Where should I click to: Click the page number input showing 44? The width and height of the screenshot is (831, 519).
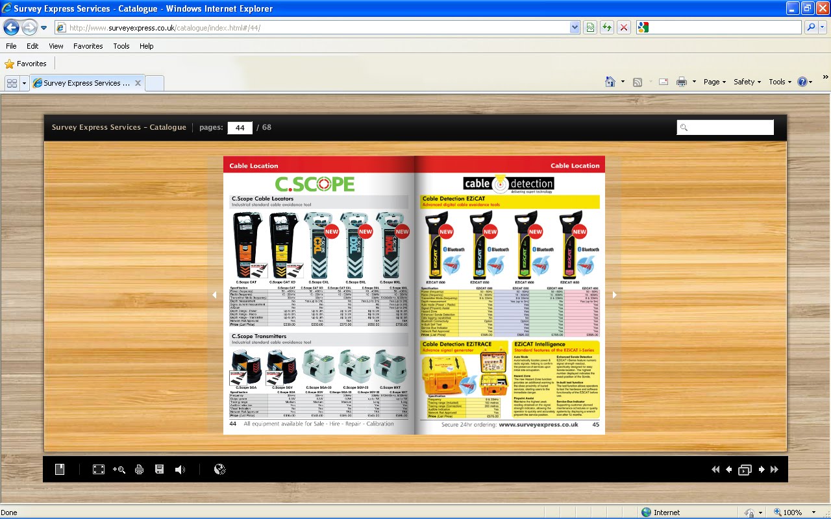point(240,127)
